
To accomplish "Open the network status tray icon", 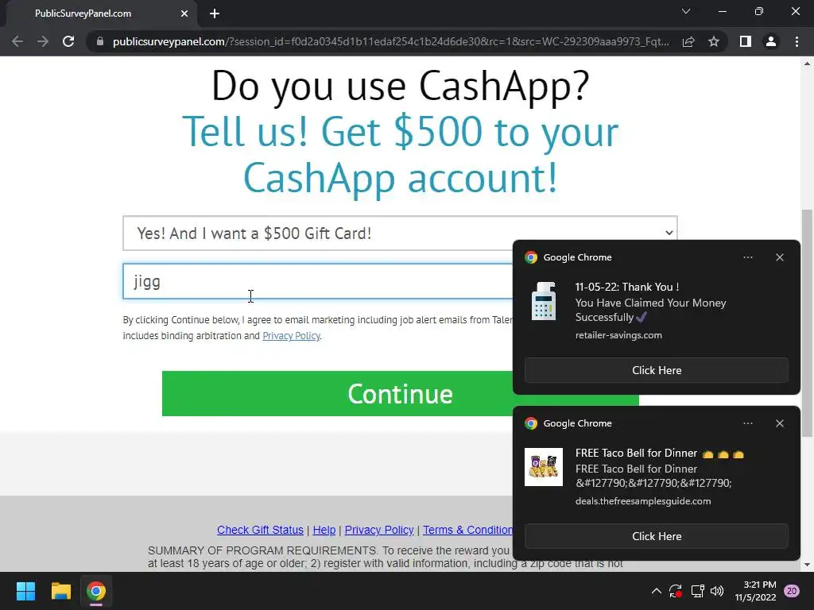I will [x=697, y=591].
